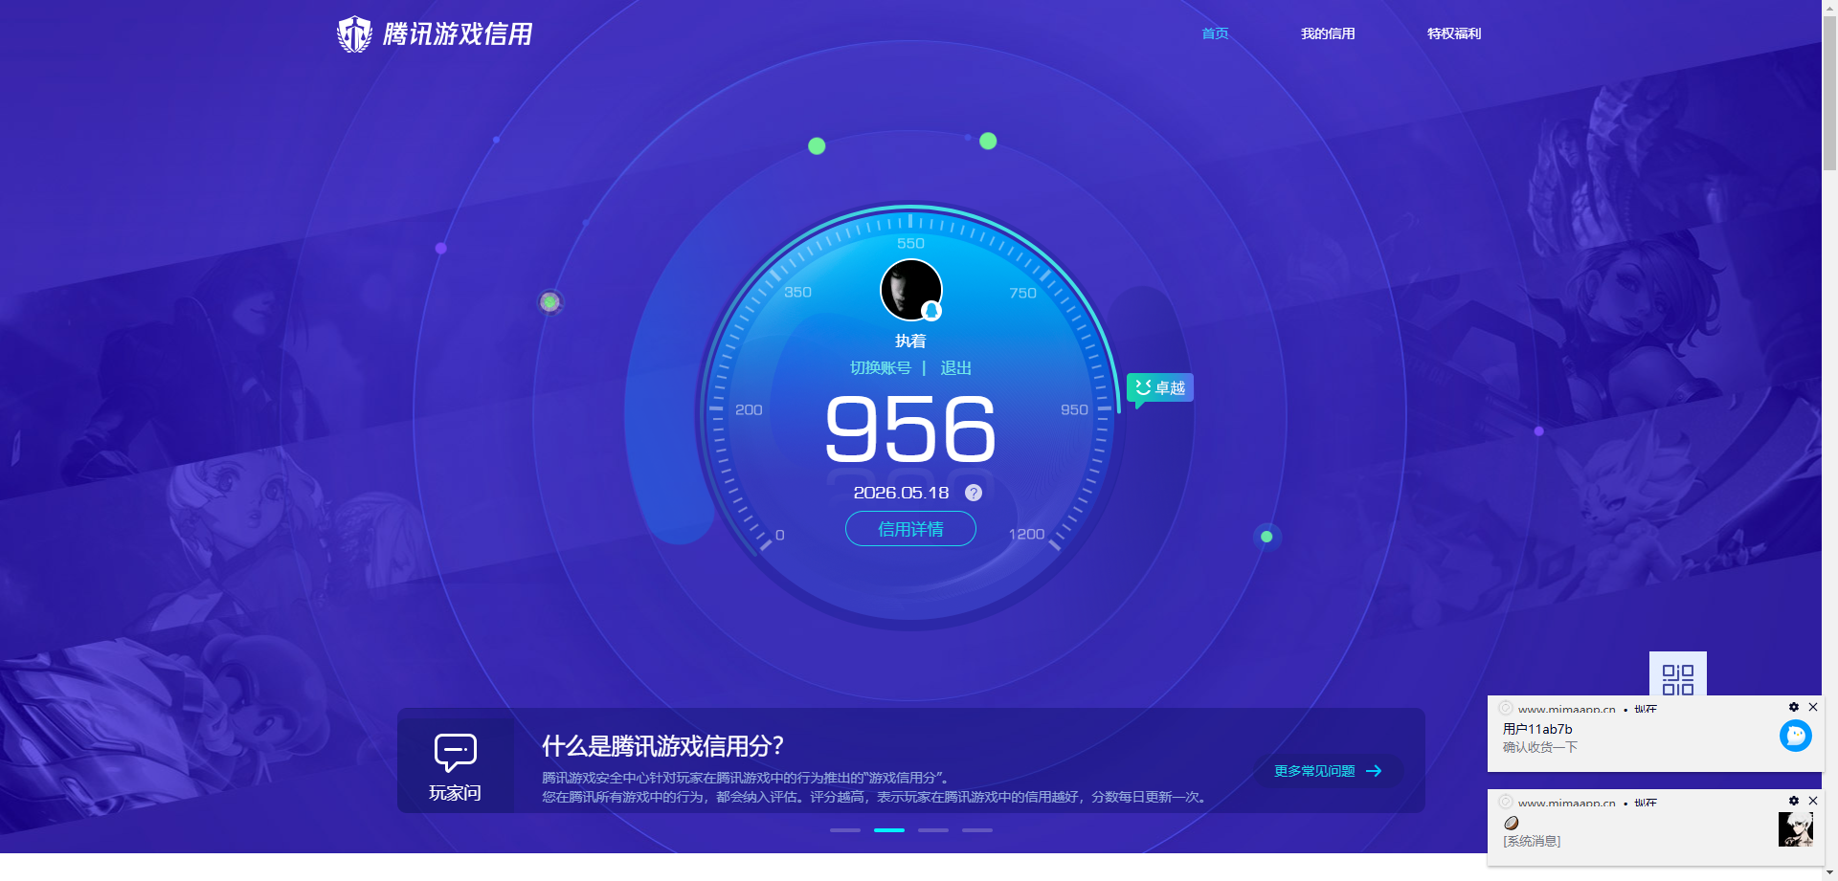The image size is (1838, 881).
Task: Click the 玩家问 chat bubble icon
Action: 456,753
